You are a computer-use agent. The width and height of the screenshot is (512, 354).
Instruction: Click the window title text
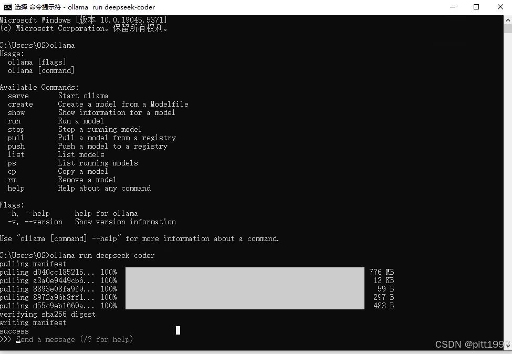pos(85,7)
